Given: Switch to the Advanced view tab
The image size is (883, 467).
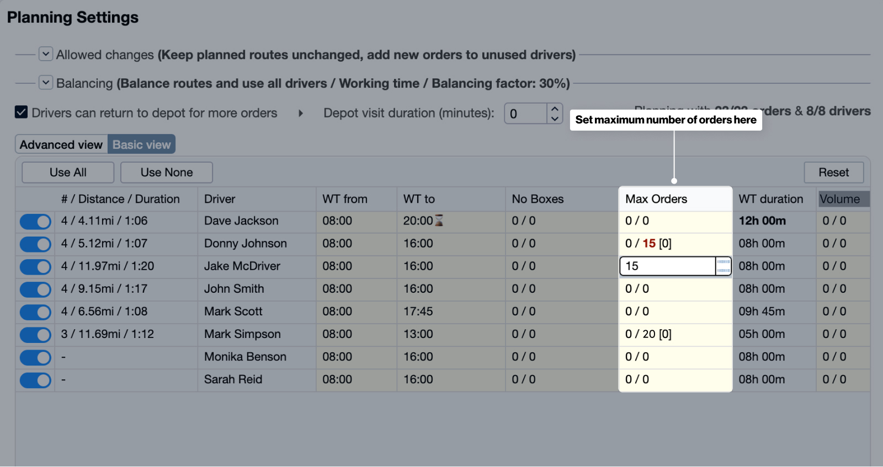Looking at the screenshot, I should pos(61,144).
